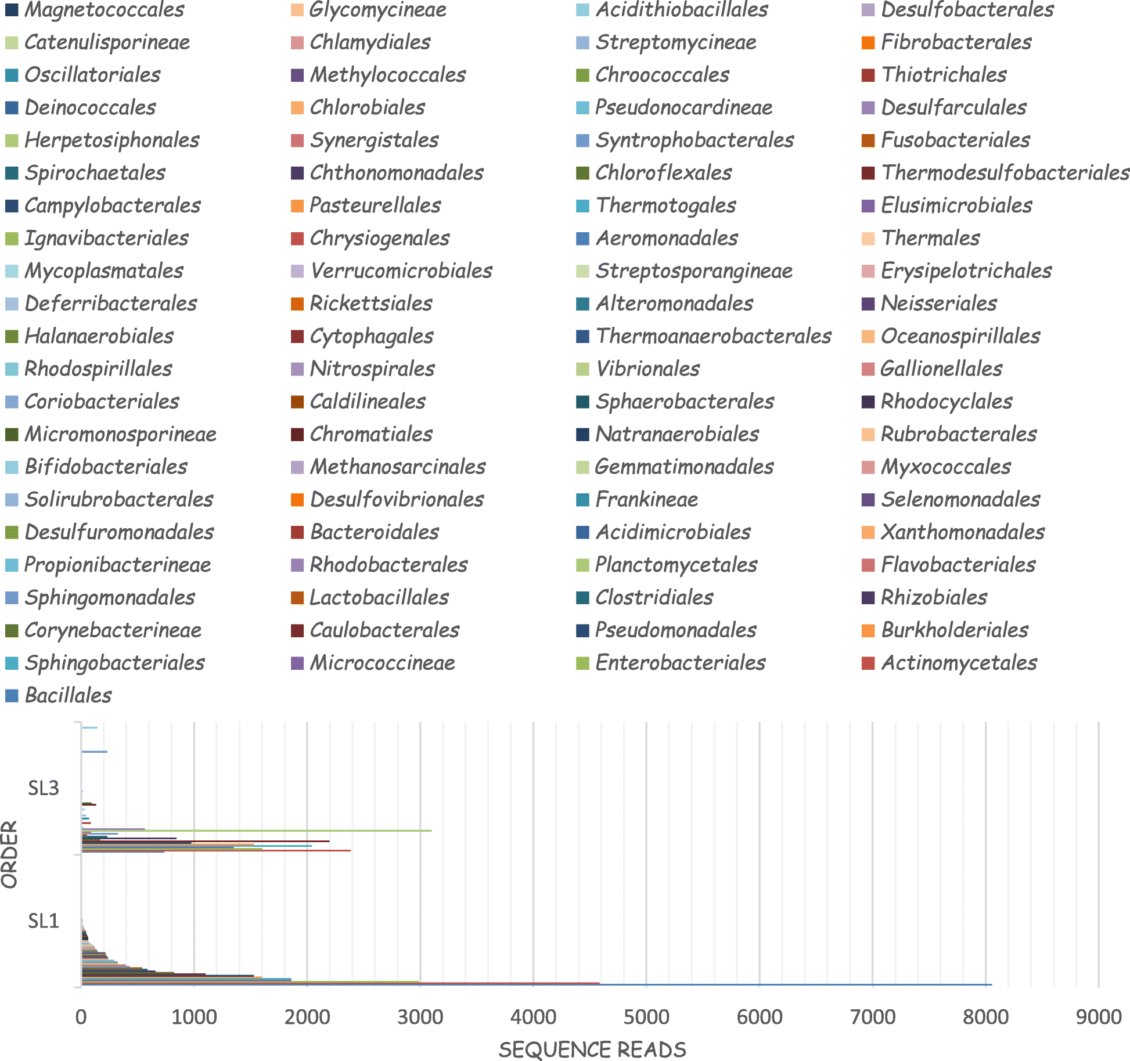Click the Chthonomonadales legend label
1130x1061 pixels.
(x=397, y=173)
